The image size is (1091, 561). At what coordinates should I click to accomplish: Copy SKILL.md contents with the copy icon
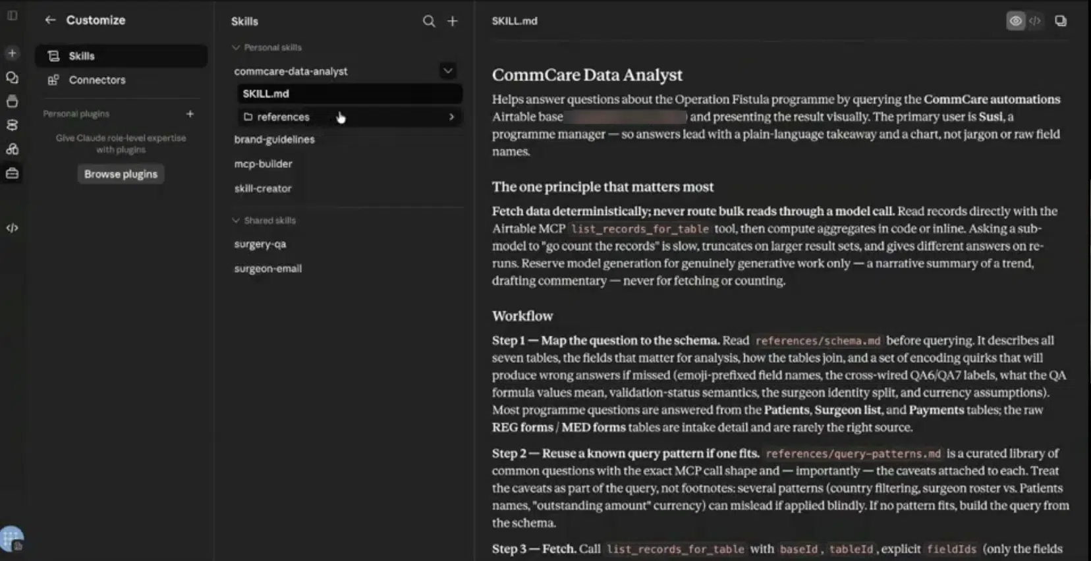point(1061,21)
